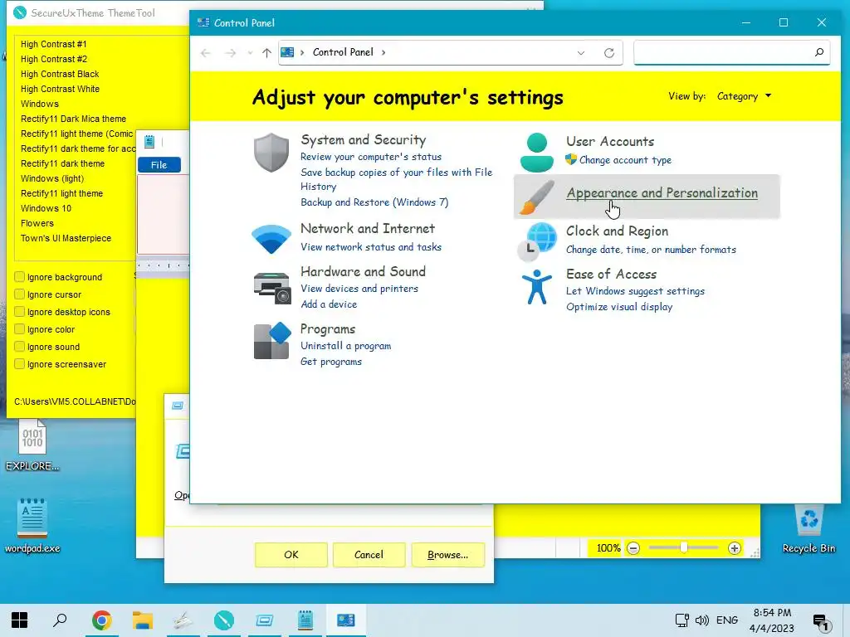Open Backup and Restore (Windows 7) link

374,202
